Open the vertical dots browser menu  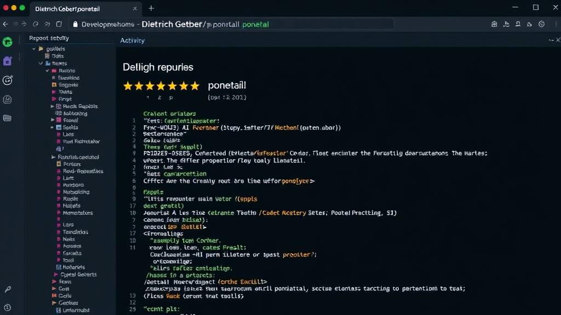pos(556,24)
